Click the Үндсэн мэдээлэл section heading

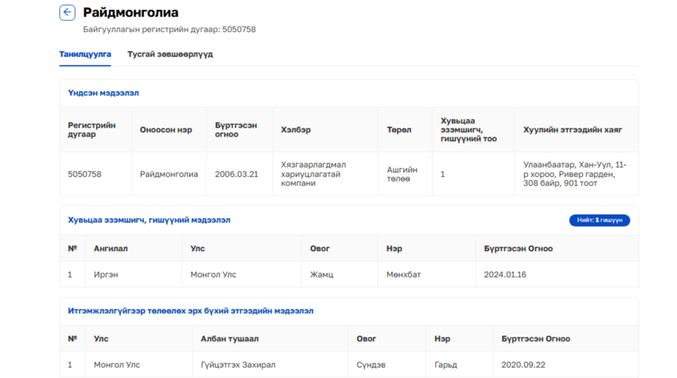coord(104,93)
